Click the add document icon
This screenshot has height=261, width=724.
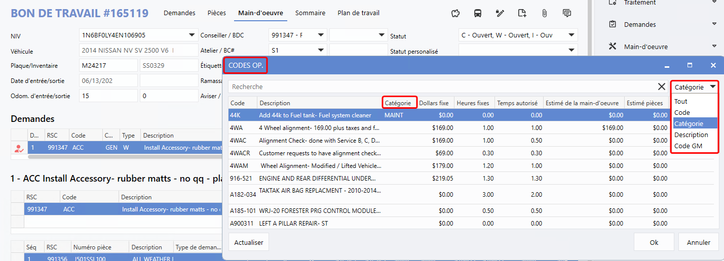(x=522, y=13)
